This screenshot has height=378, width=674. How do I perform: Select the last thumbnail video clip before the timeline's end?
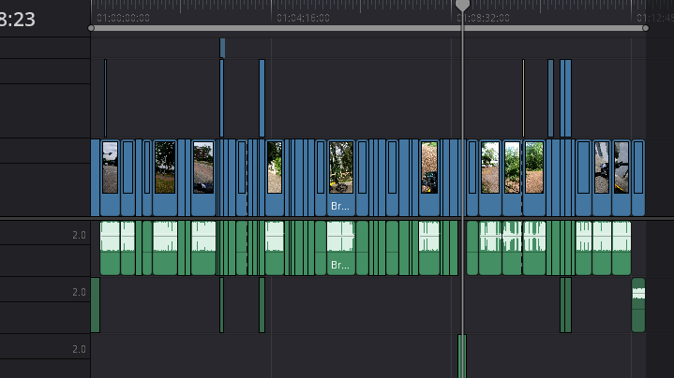[622, 178]
